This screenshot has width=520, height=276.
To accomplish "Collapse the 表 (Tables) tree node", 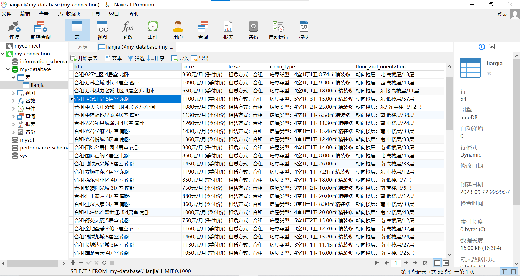I will 14,77.
